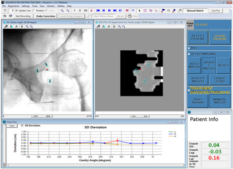Click the zoom in toolbar magnifier

pyautogui.click(x=62, y=10)
